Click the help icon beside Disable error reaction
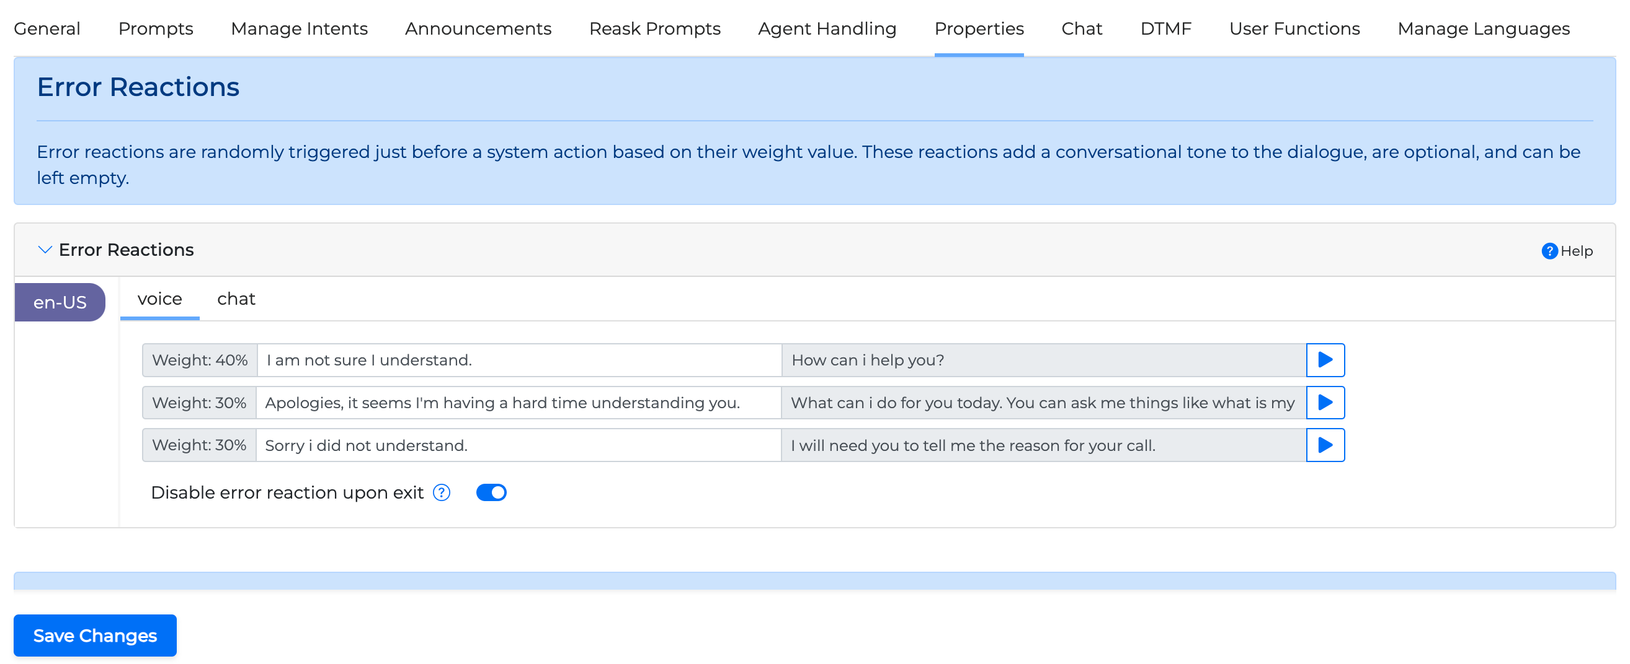 [441, 493]
